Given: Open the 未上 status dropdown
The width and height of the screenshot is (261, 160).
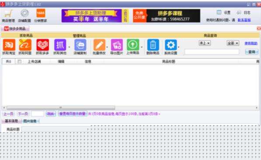Looking at the screenshot, I should pyautogui.click(x=205, y=43).
